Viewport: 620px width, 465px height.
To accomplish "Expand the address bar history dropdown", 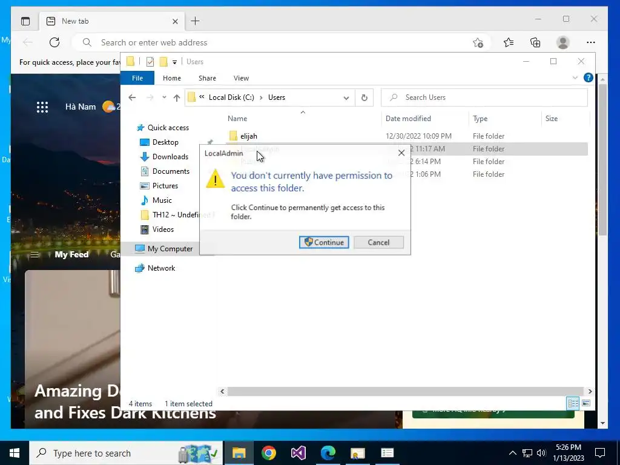I will 346,97.
